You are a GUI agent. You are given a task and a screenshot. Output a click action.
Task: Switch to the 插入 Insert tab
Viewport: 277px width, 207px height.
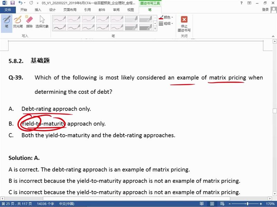point(38,10)
